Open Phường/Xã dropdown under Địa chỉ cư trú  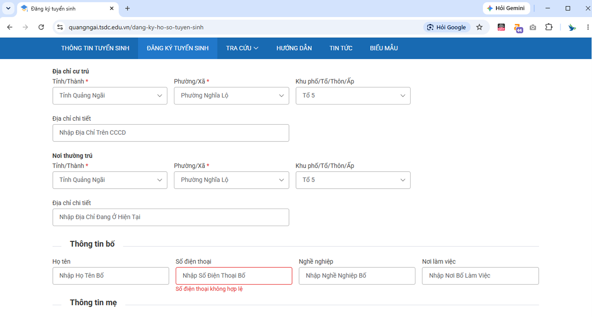coord(231,96)
